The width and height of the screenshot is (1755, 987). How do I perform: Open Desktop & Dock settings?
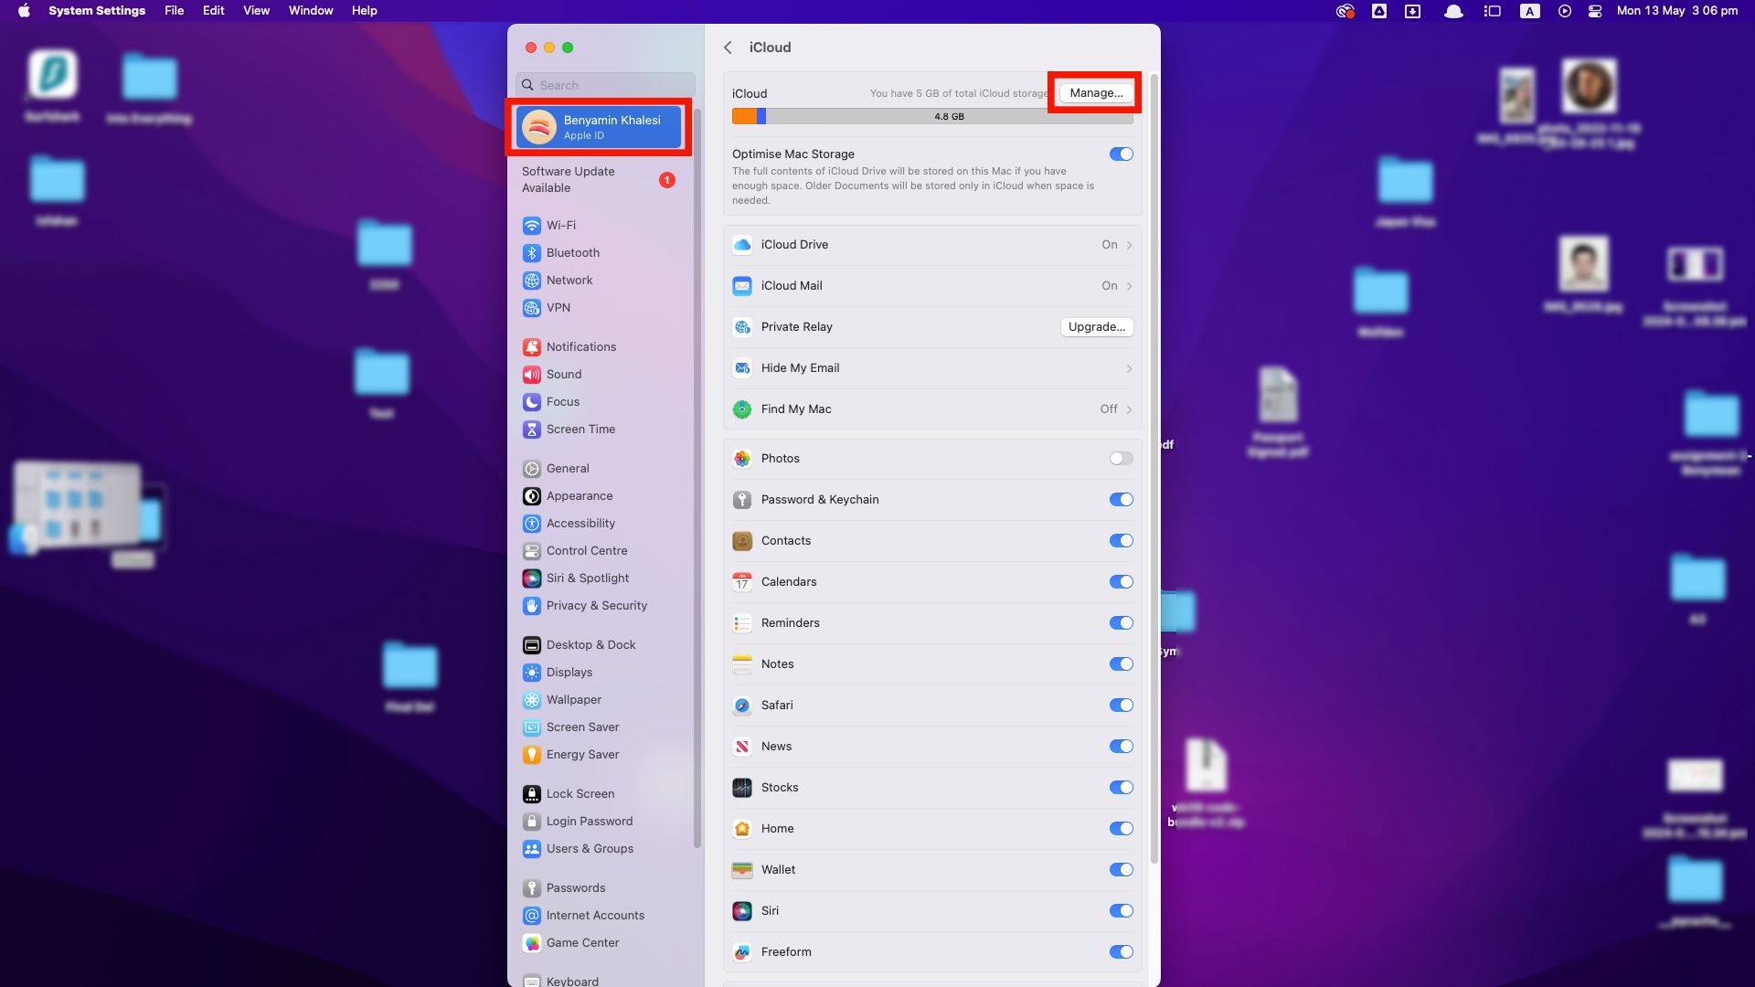590,644
